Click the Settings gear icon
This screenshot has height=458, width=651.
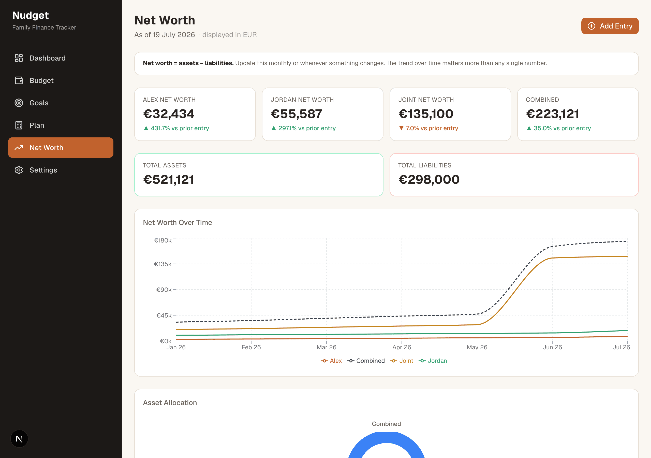[x=19, y=170]
